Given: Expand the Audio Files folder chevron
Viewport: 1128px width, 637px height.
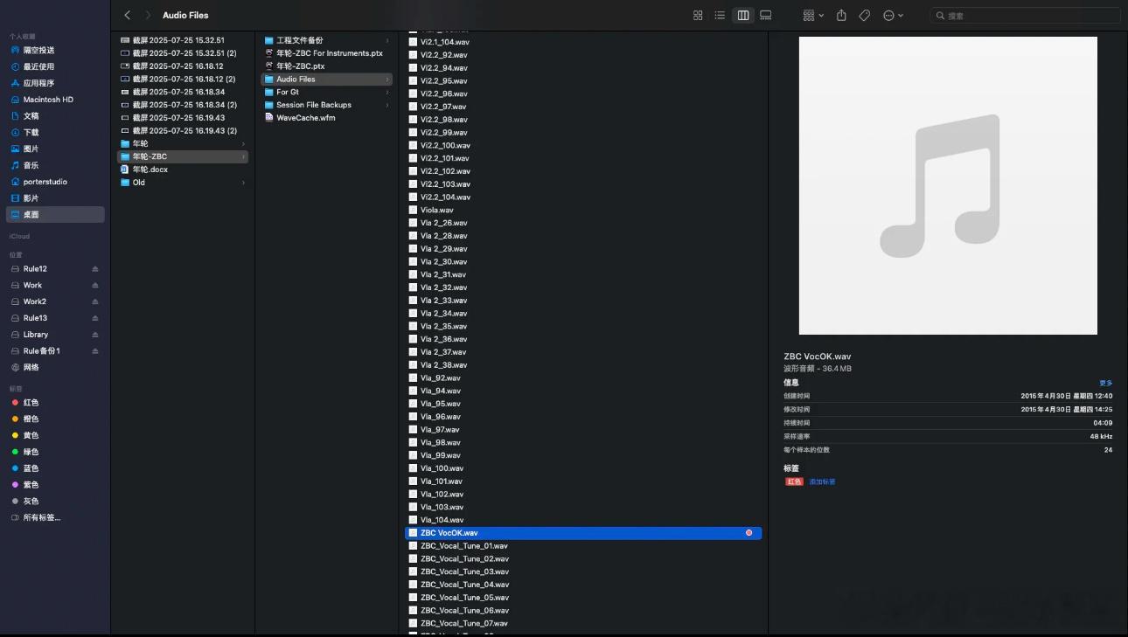Looking at the screenshot, I should pos(386,80).
